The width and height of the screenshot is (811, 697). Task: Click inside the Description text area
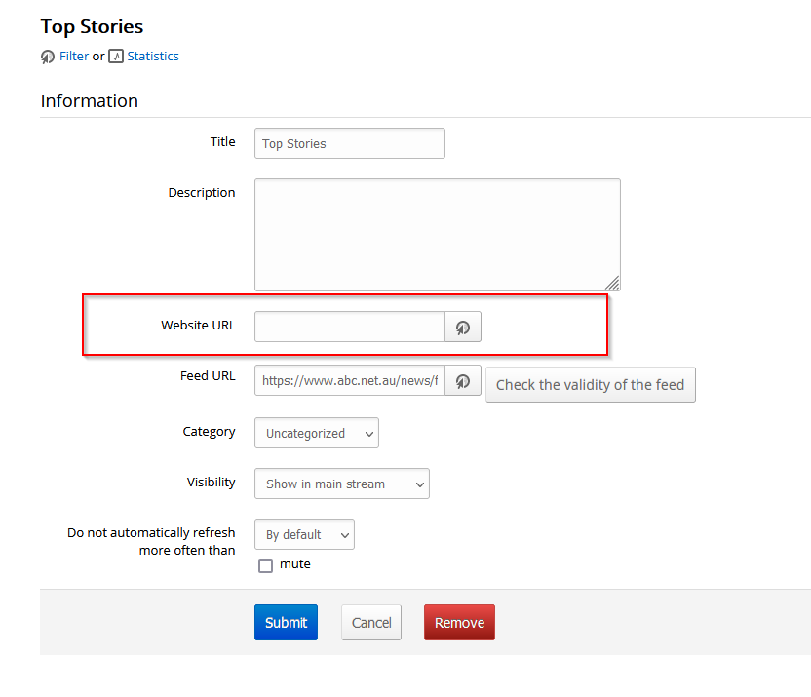(x=437, y=234)
